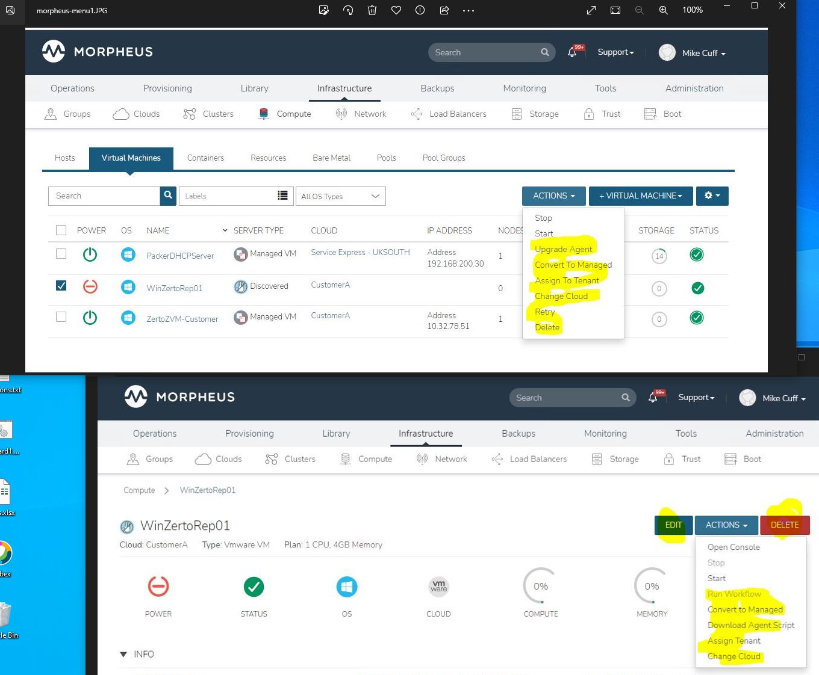Click the red DELETE button for WinZertoRep01

tap(785, 525)
